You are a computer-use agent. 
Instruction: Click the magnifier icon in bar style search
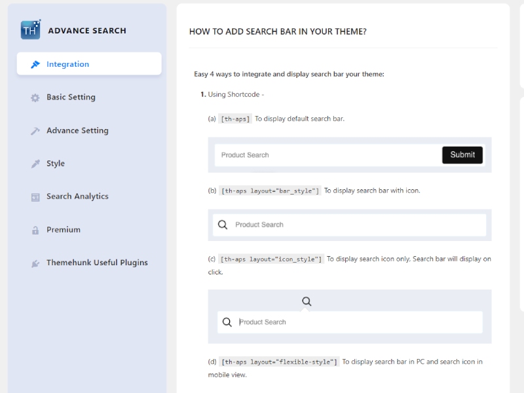(x=223, y=225)
